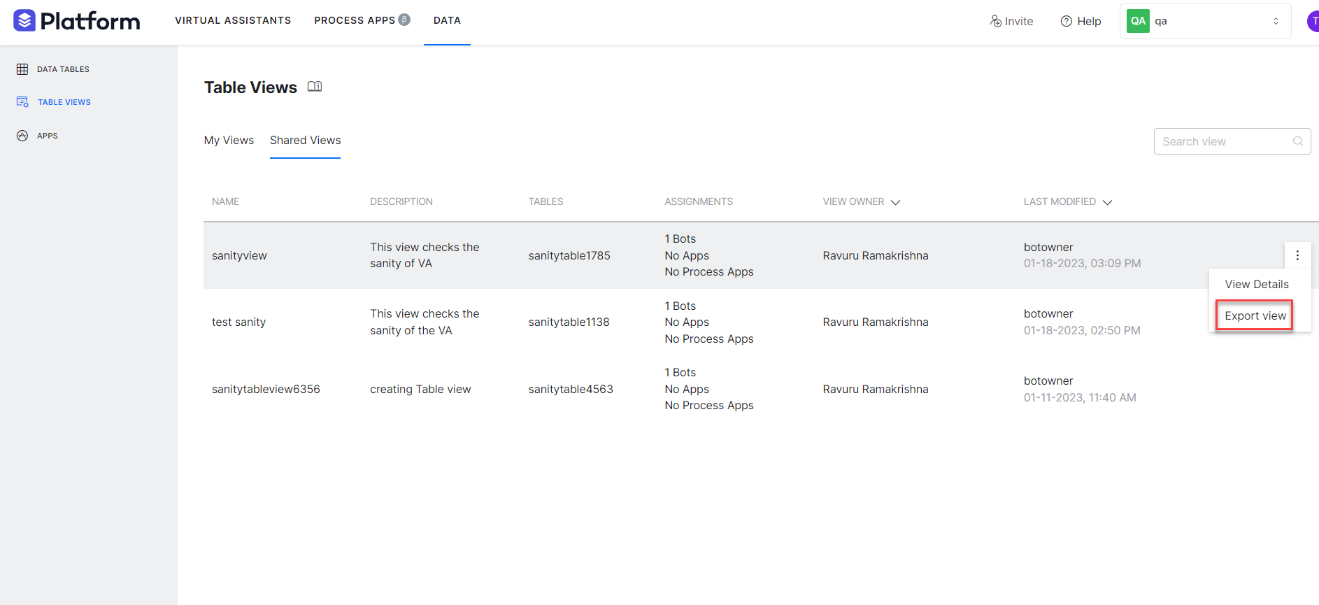Viewport: 1319px width, 605px height.
Task: Click the Invite user icon
Action: coord(995,21)
